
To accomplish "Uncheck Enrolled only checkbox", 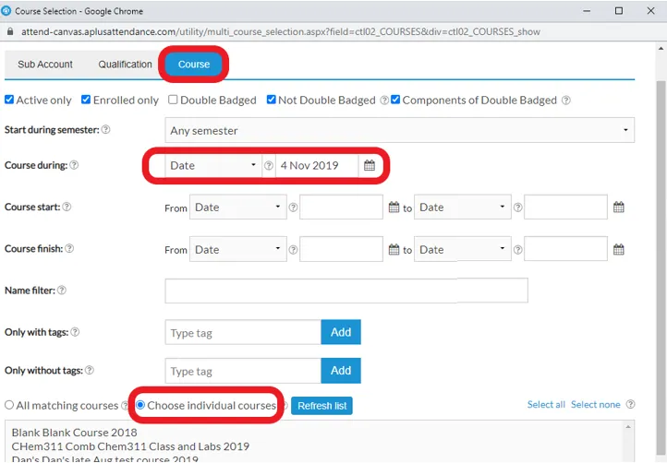I will [x=86, y=100].
